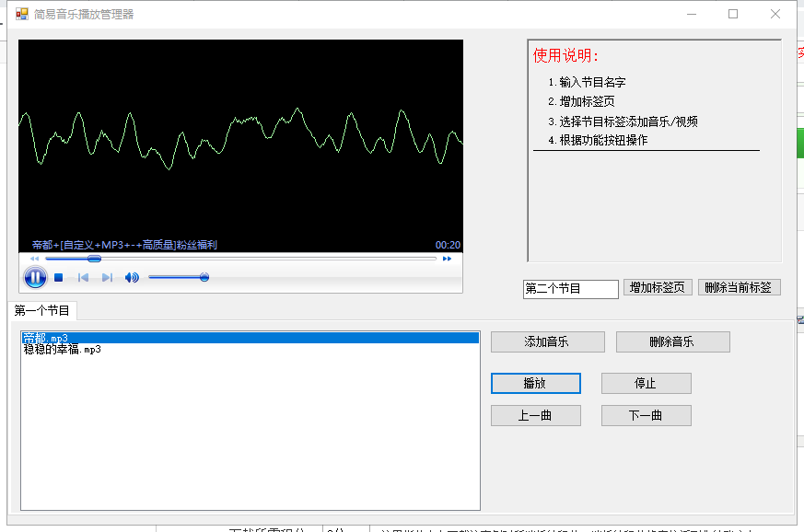804x532 pixels.
Task: Click the rewind arrows beside seek bar
Action: (35, 259)
